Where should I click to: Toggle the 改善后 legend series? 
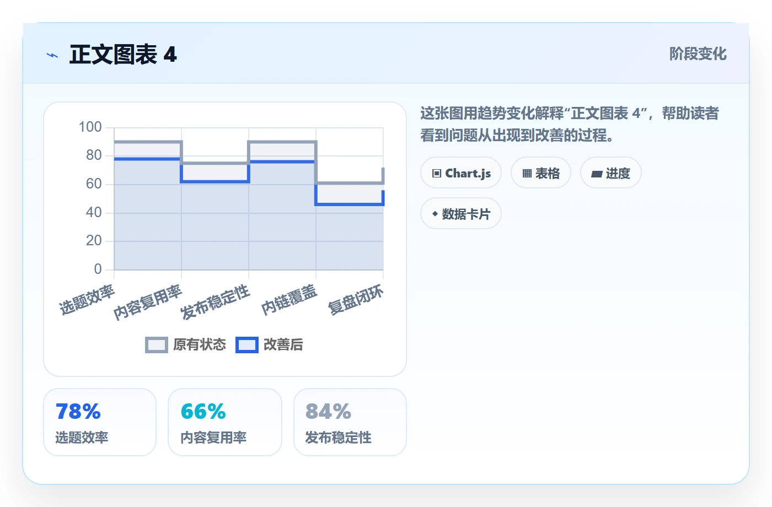[x=270, y=345]
